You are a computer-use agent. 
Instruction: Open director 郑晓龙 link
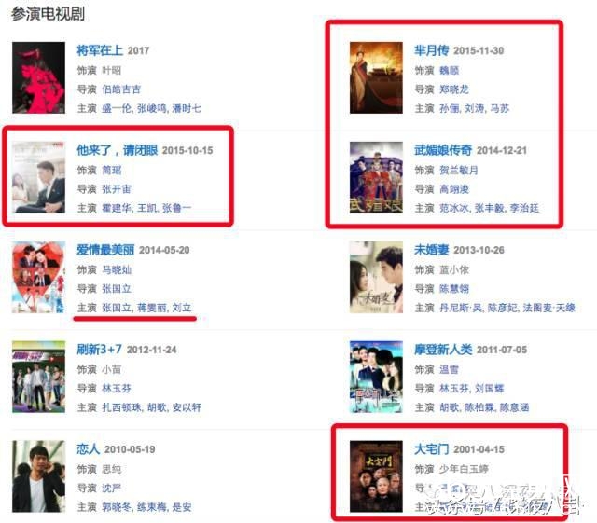[x=454, y=89]
